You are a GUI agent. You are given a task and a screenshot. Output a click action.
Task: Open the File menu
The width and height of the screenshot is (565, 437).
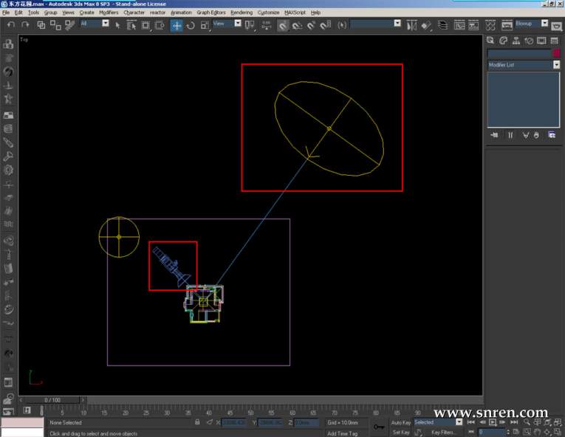(x=6, y=13)
